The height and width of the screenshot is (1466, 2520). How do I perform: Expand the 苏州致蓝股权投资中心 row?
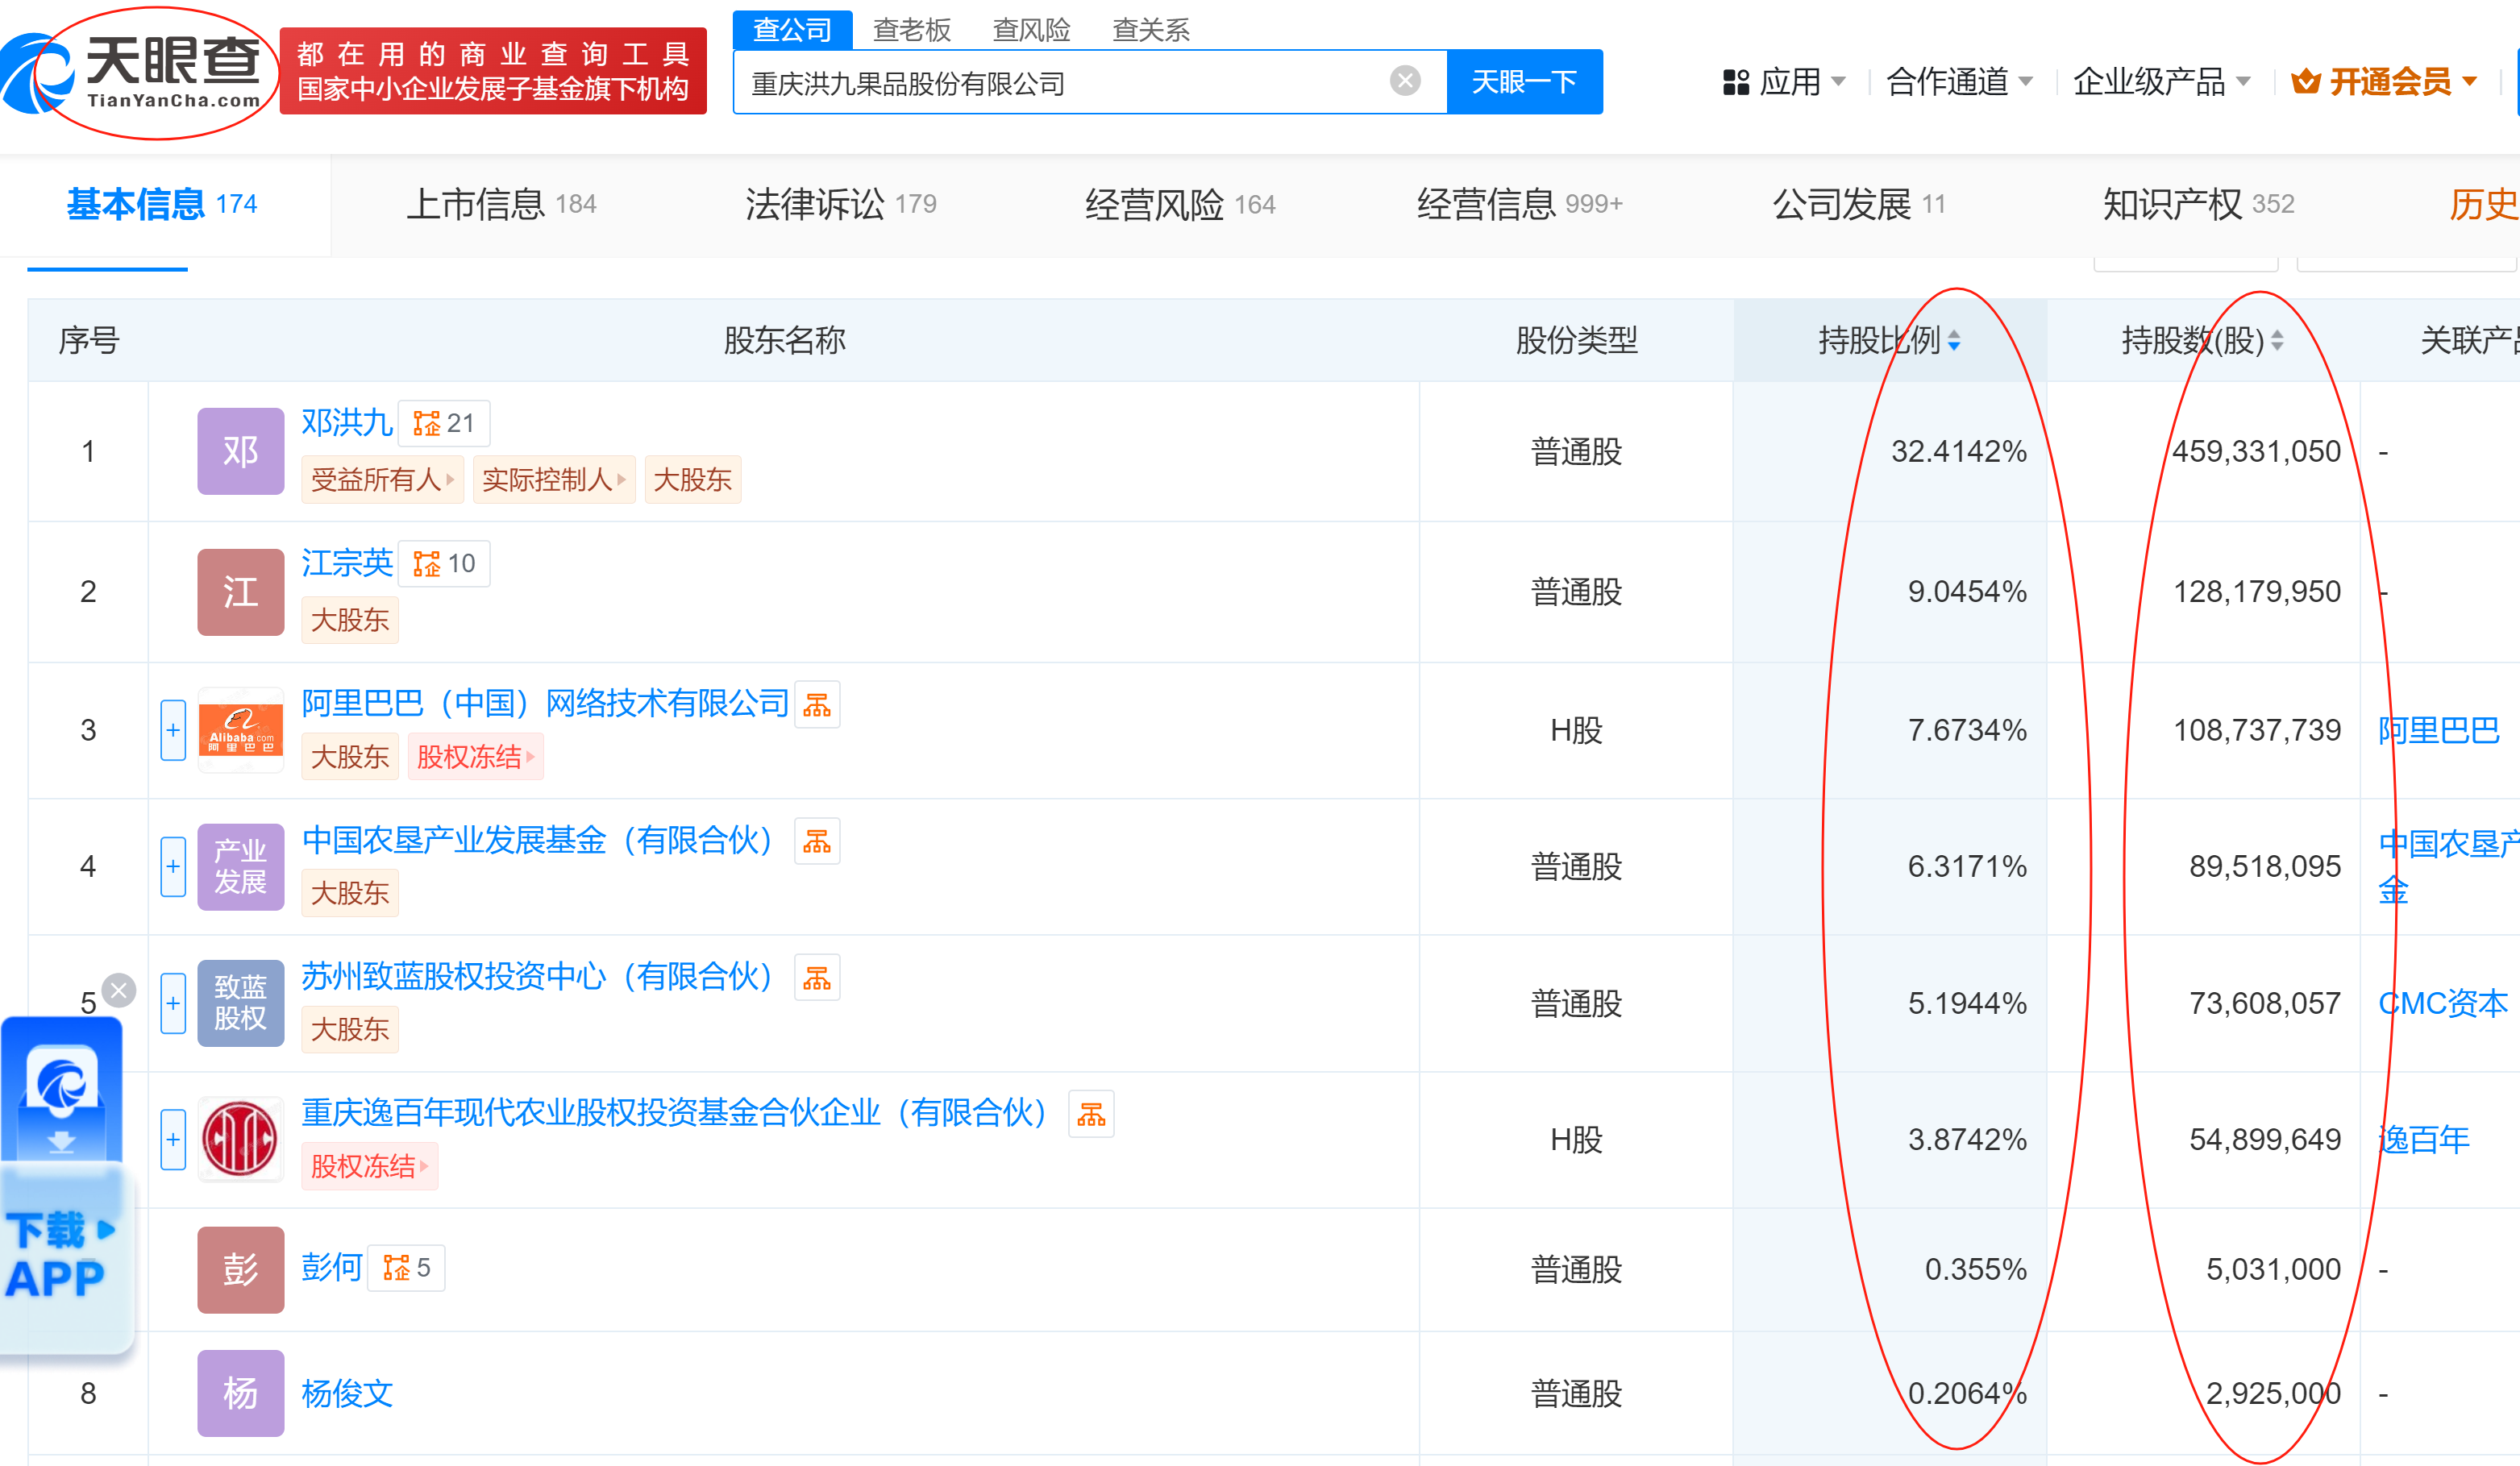(173, 1003)
